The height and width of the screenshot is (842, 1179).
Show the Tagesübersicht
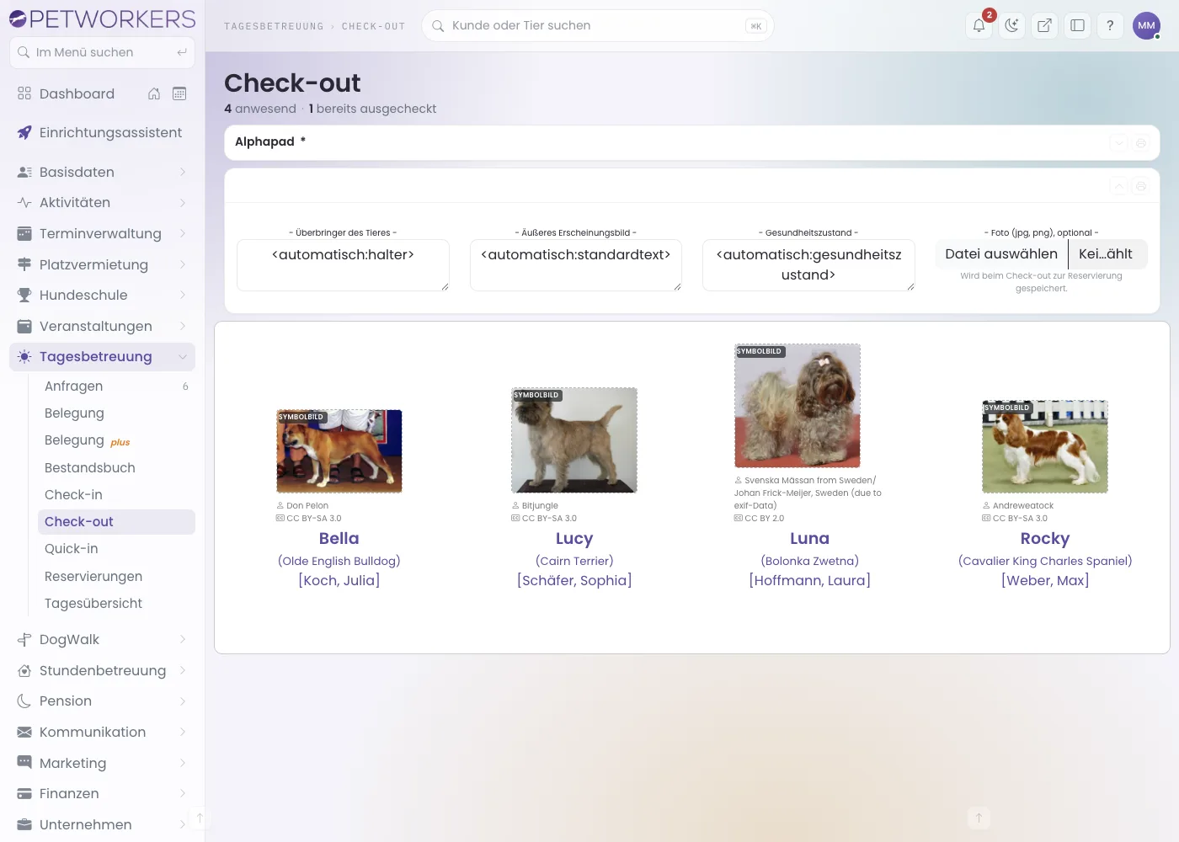click(116, 603)
